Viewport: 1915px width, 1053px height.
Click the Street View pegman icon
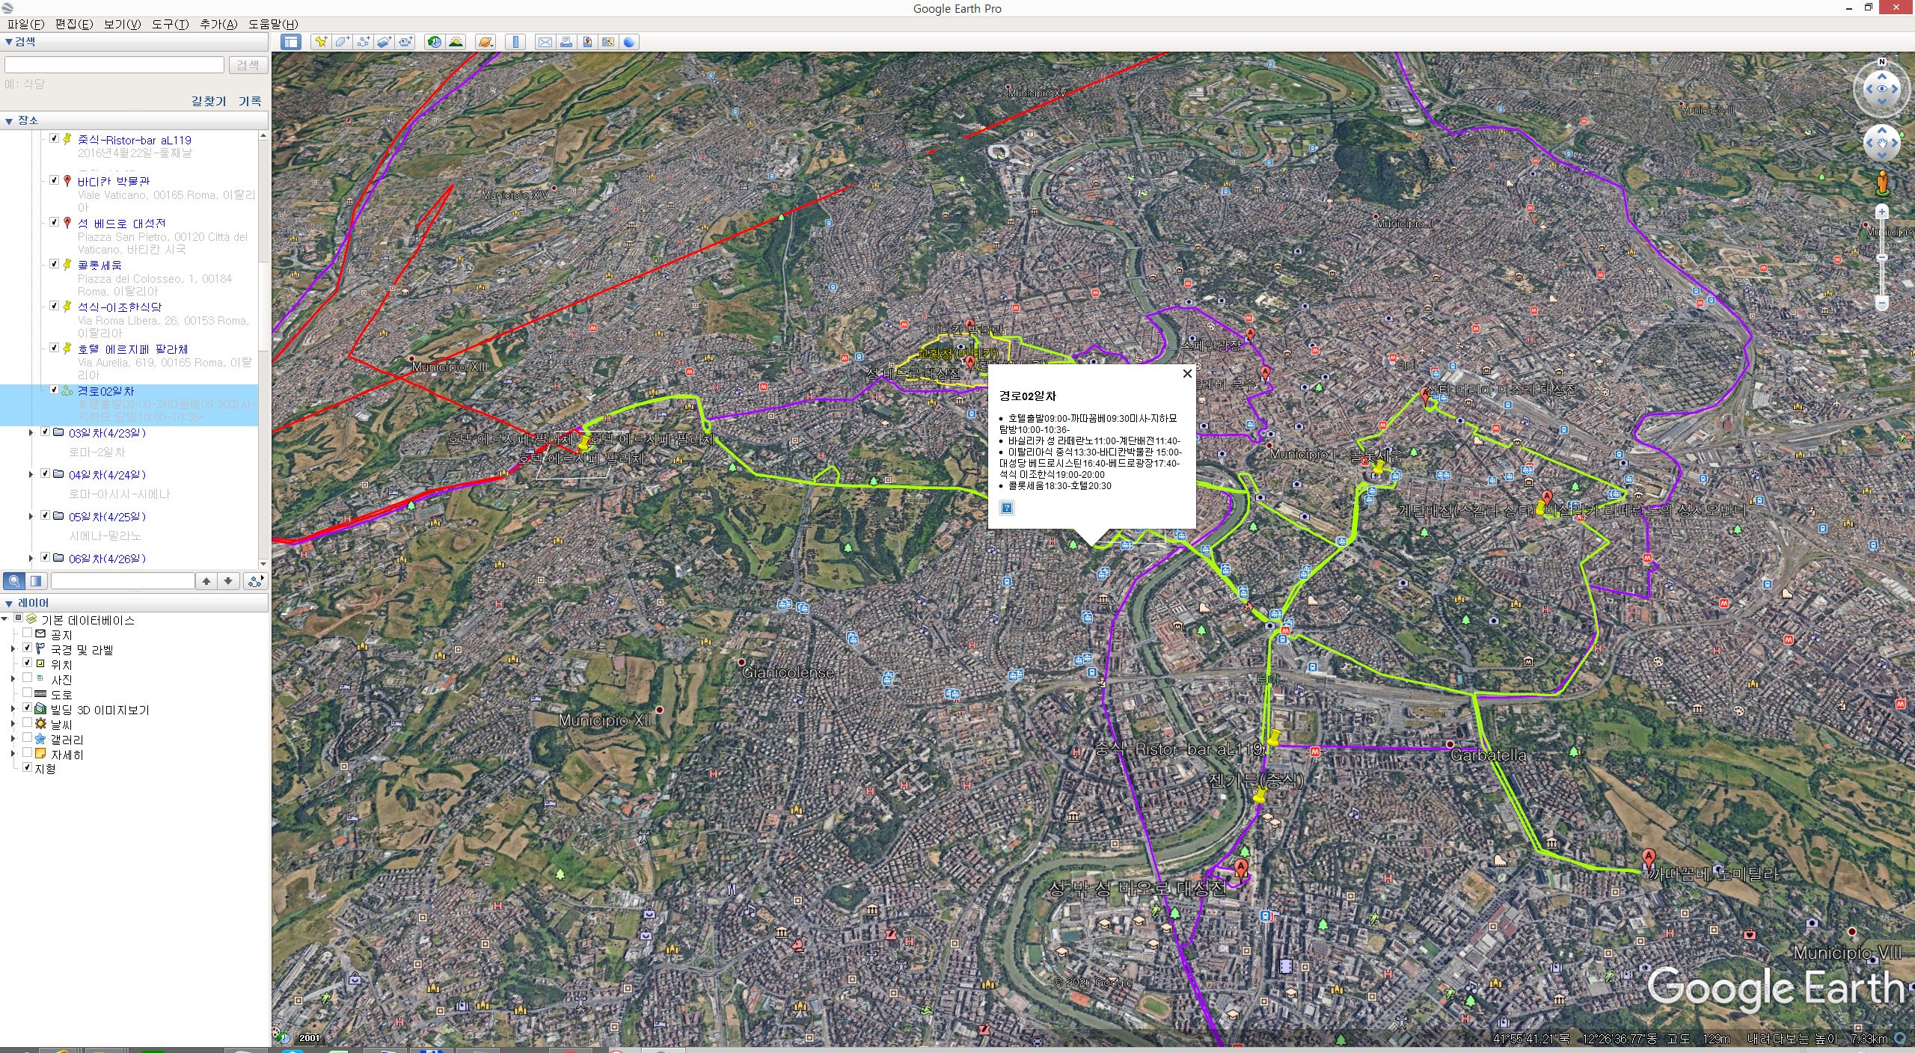coord(1883,182)
